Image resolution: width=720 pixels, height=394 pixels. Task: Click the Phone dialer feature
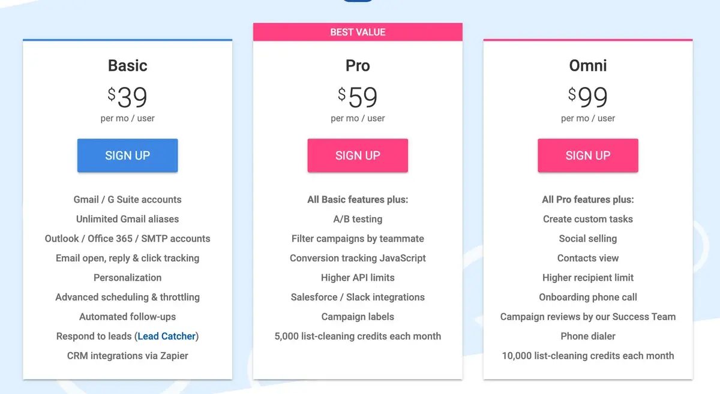588,336
